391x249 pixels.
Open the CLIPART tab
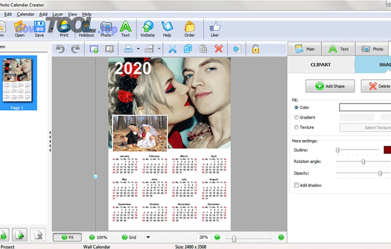[x=321, y=65]
